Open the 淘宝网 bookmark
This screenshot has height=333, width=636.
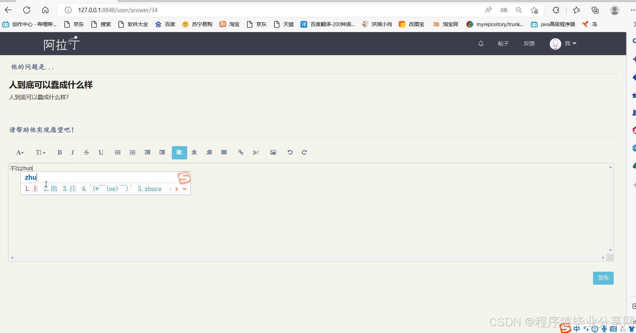click(446, 24)
